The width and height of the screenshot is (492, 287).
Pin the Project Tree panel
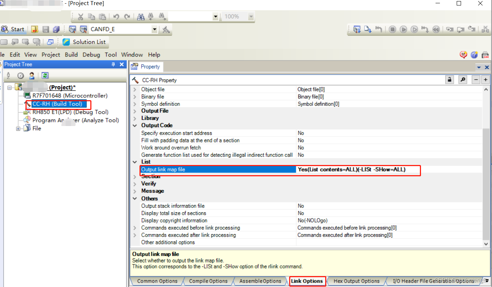tap(113, 64)
